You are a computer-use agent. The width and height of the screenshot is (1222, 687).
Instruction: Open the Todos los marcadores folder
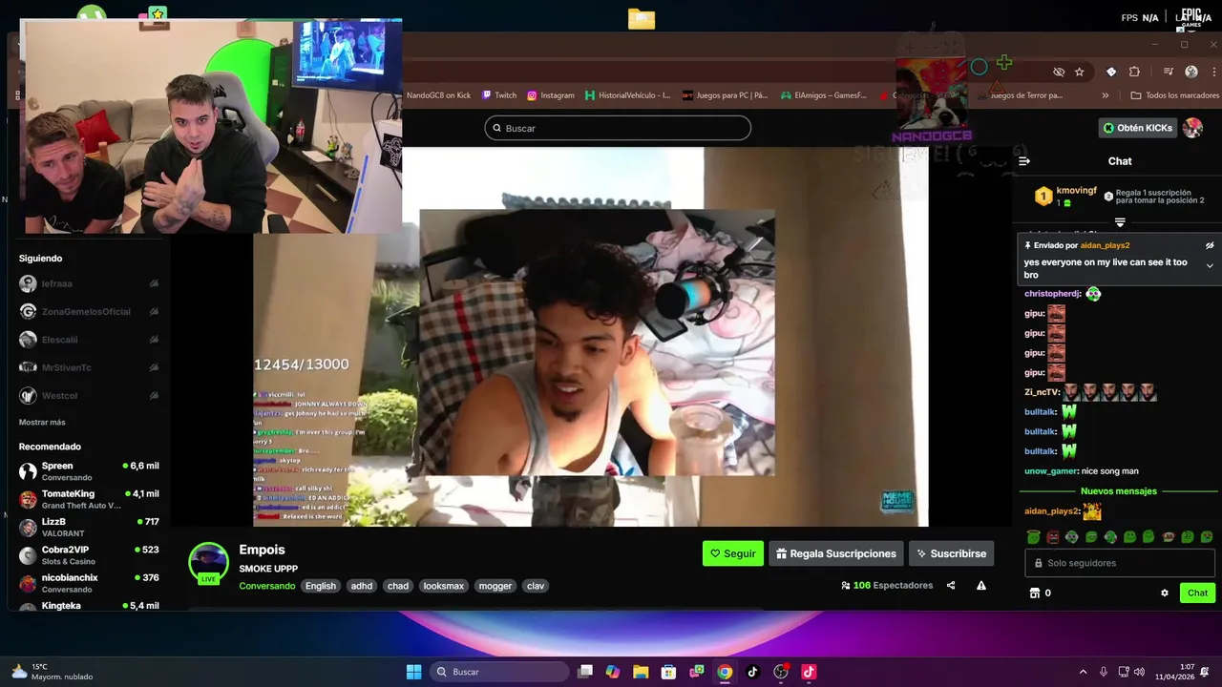1175,95
